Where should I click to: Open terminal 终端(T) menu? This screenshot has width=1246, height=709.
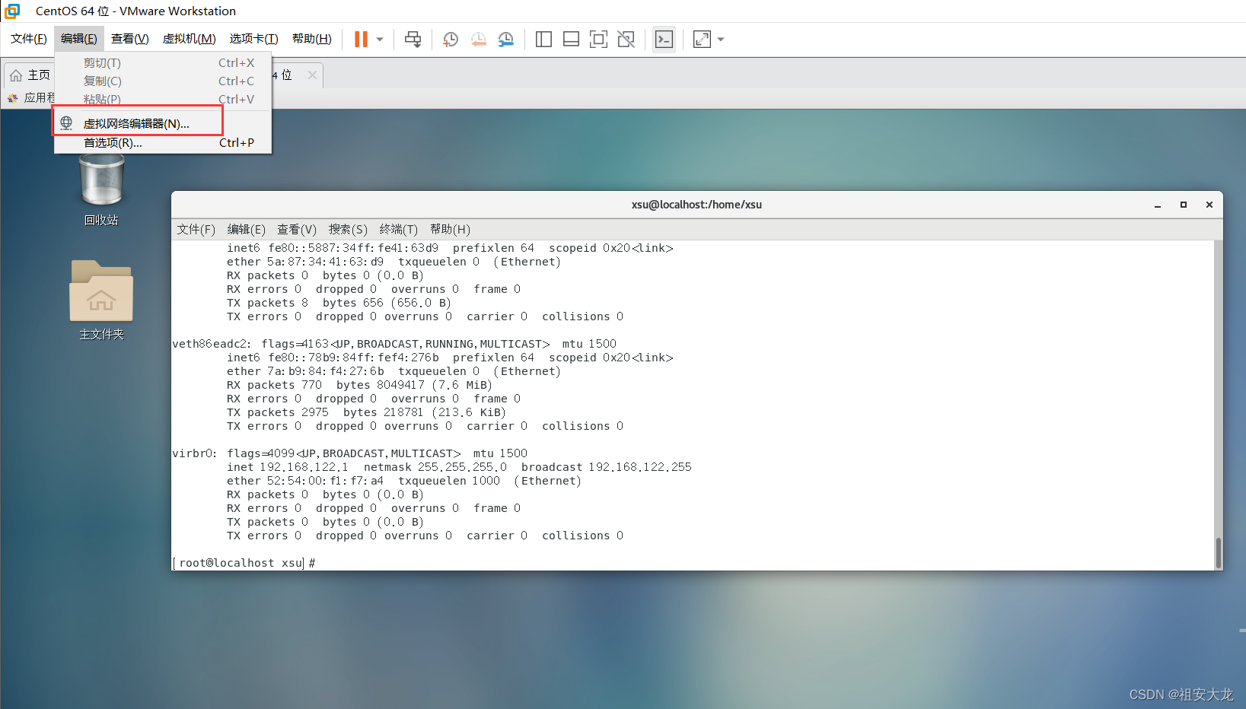[x=398, y=229]
